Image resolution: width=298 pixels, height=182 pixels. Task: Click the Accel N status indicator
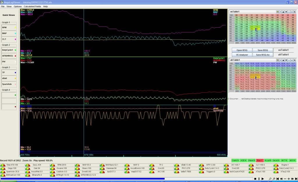268,160
